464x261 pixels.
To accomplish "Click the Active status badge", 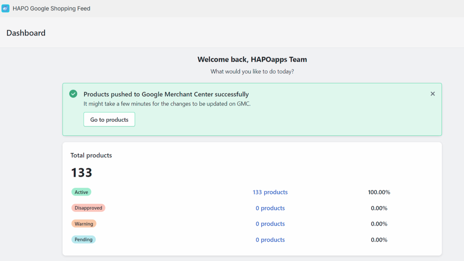I will 81,192.
